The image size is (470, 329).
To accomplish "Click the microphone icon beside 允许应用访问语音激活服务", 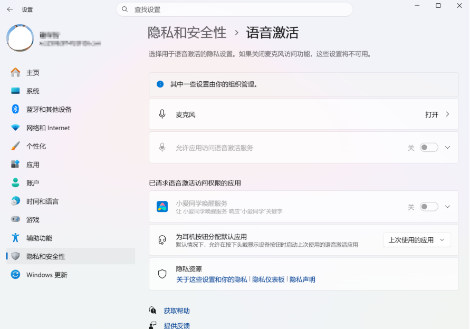I will (162, 148).
